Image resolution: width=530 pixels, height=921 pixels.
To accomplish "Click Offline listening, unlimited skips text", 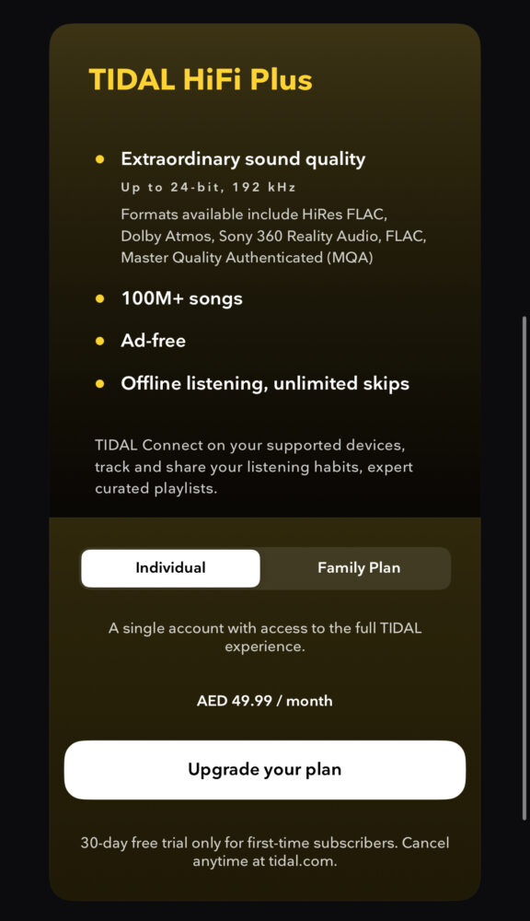I will (x=265, y=383).
